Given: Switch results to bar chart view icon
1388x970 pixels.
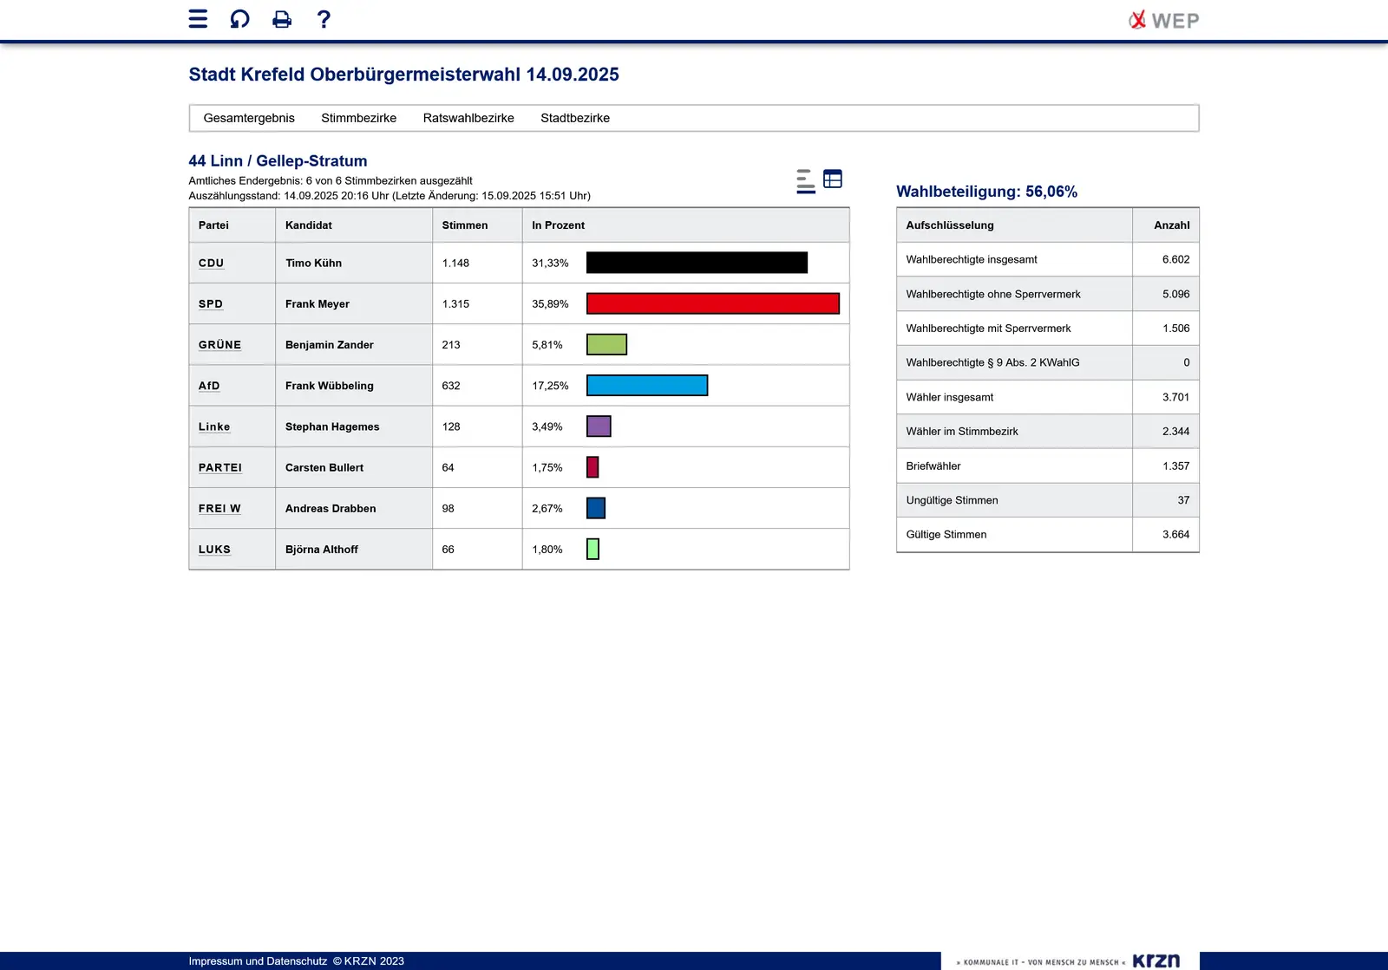Looking at the screenshot, I should (805, 180).
